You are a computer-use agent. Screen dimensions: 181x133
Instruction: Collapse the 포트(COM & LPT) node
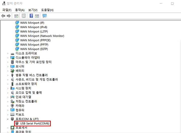[8, 119]
